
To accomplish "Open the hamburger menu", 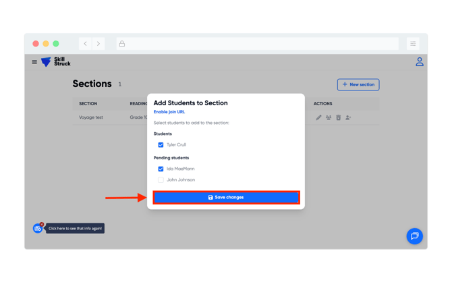I will click(x=34, y=62).
